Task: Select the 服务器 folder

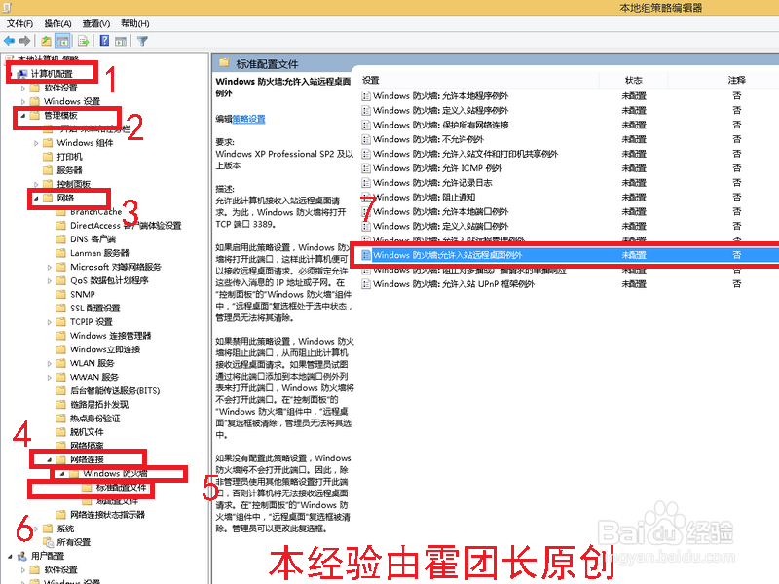Action: [69, 170]
